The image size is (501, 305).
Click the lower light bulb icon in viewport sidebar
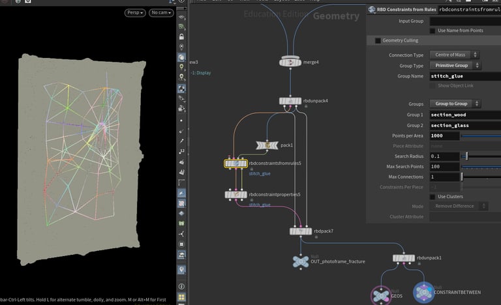pos(181,78)
